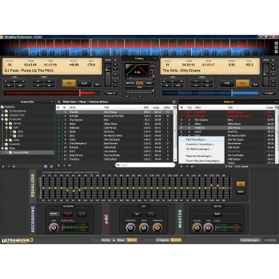Toggle the Master view button in bottom bar

pyautogui.click(x=132, y=240)
